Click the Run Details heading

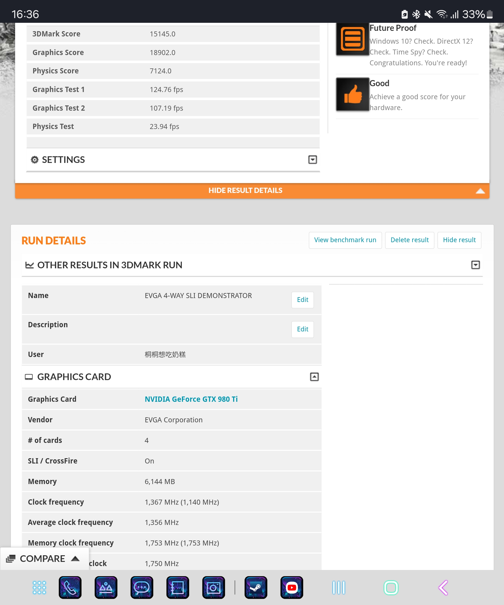pos(54,240)
